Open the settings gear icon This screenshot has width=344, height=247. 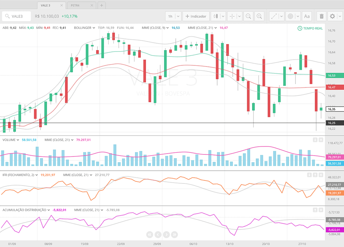click(x=333, y=16)
